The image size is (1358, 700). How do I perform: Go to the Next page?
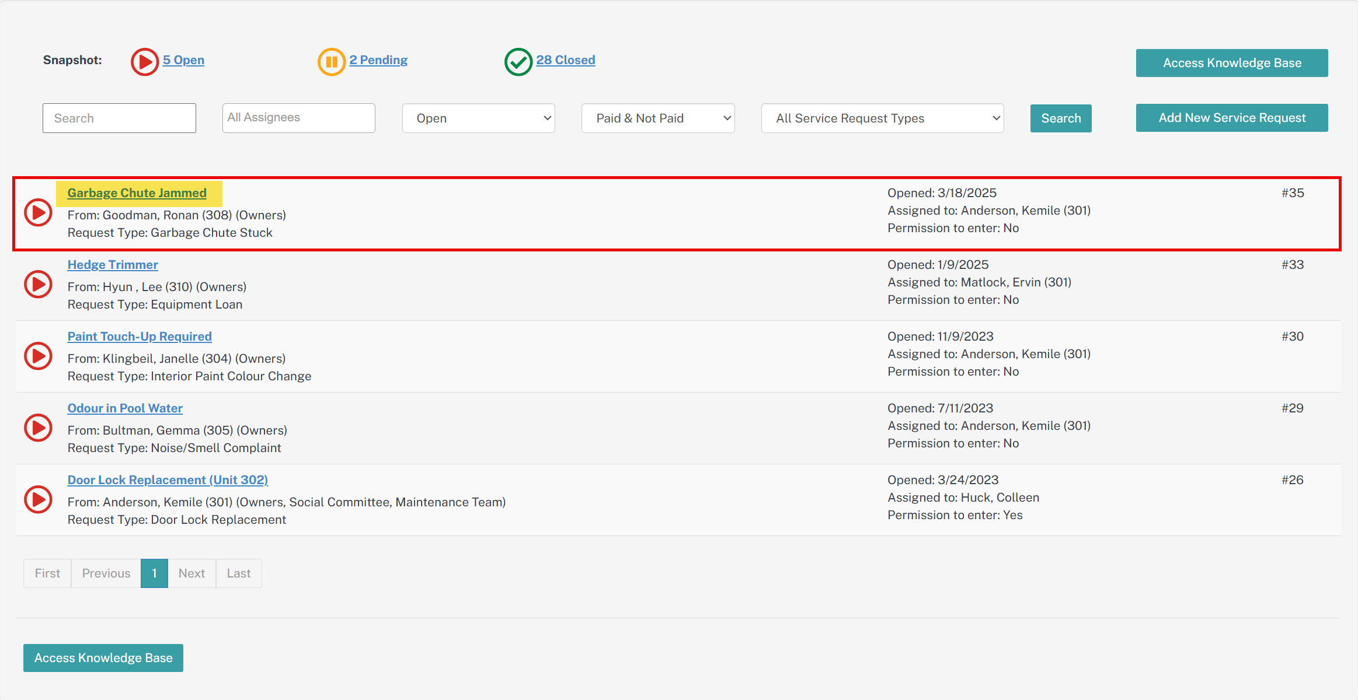pyautogui.click(x=191, y=573)
